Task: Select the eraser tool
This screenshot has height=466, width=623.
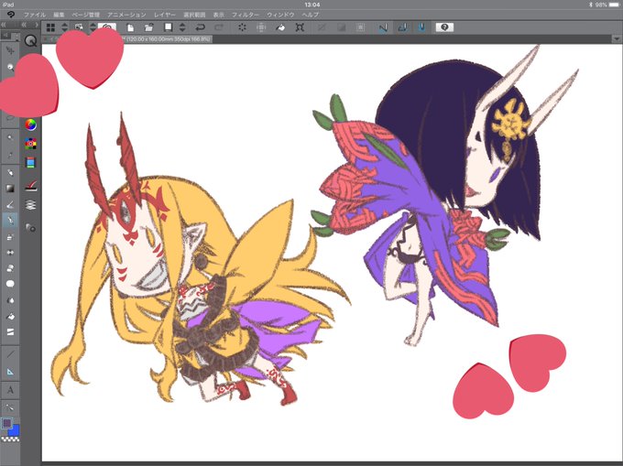Action: 10,268
